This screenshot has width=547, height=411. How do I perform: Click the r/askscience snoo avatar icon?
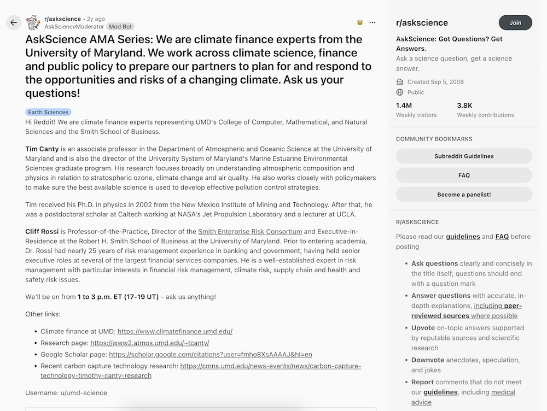click(33, 22)
